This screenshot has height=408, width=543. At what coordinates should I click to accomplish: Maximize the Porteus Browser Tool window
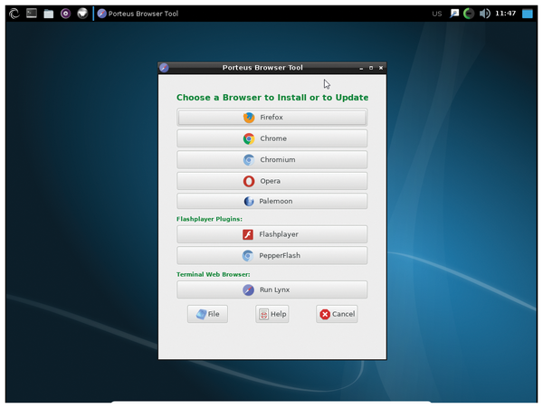(371, 68)
